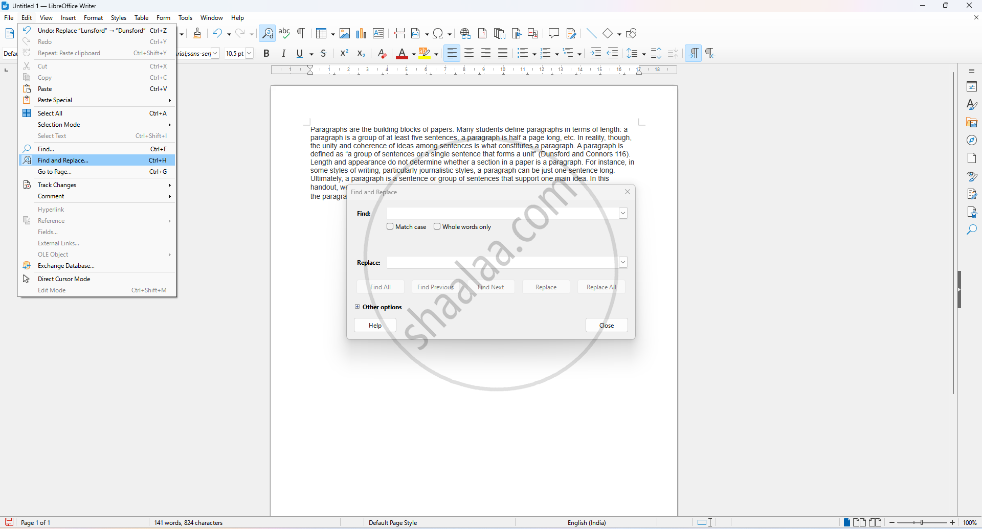Open the Tools menu
Image resolution: width=982 pixels, height=529 pixels.
[x=185, y=18]
